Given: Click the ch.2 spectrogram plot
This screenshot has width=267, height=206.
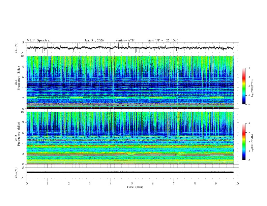Looking at the screenshot, I should click(130, 138).
